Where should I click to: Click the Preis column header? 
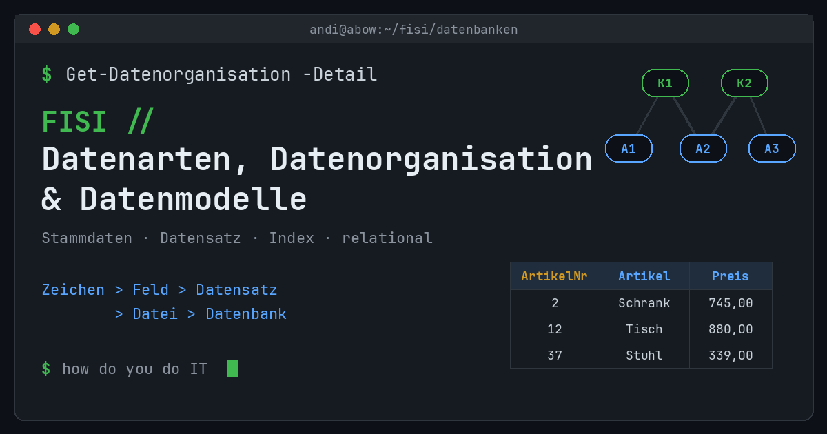click(731, 276)
